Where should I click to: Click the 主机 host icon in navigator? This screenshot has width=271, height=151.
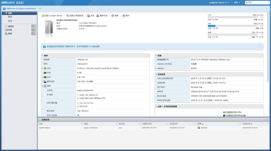(x=6, y=13)
